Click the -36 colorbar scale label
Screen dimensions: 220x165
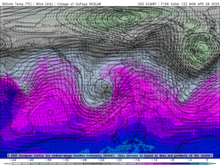(48, 160)
